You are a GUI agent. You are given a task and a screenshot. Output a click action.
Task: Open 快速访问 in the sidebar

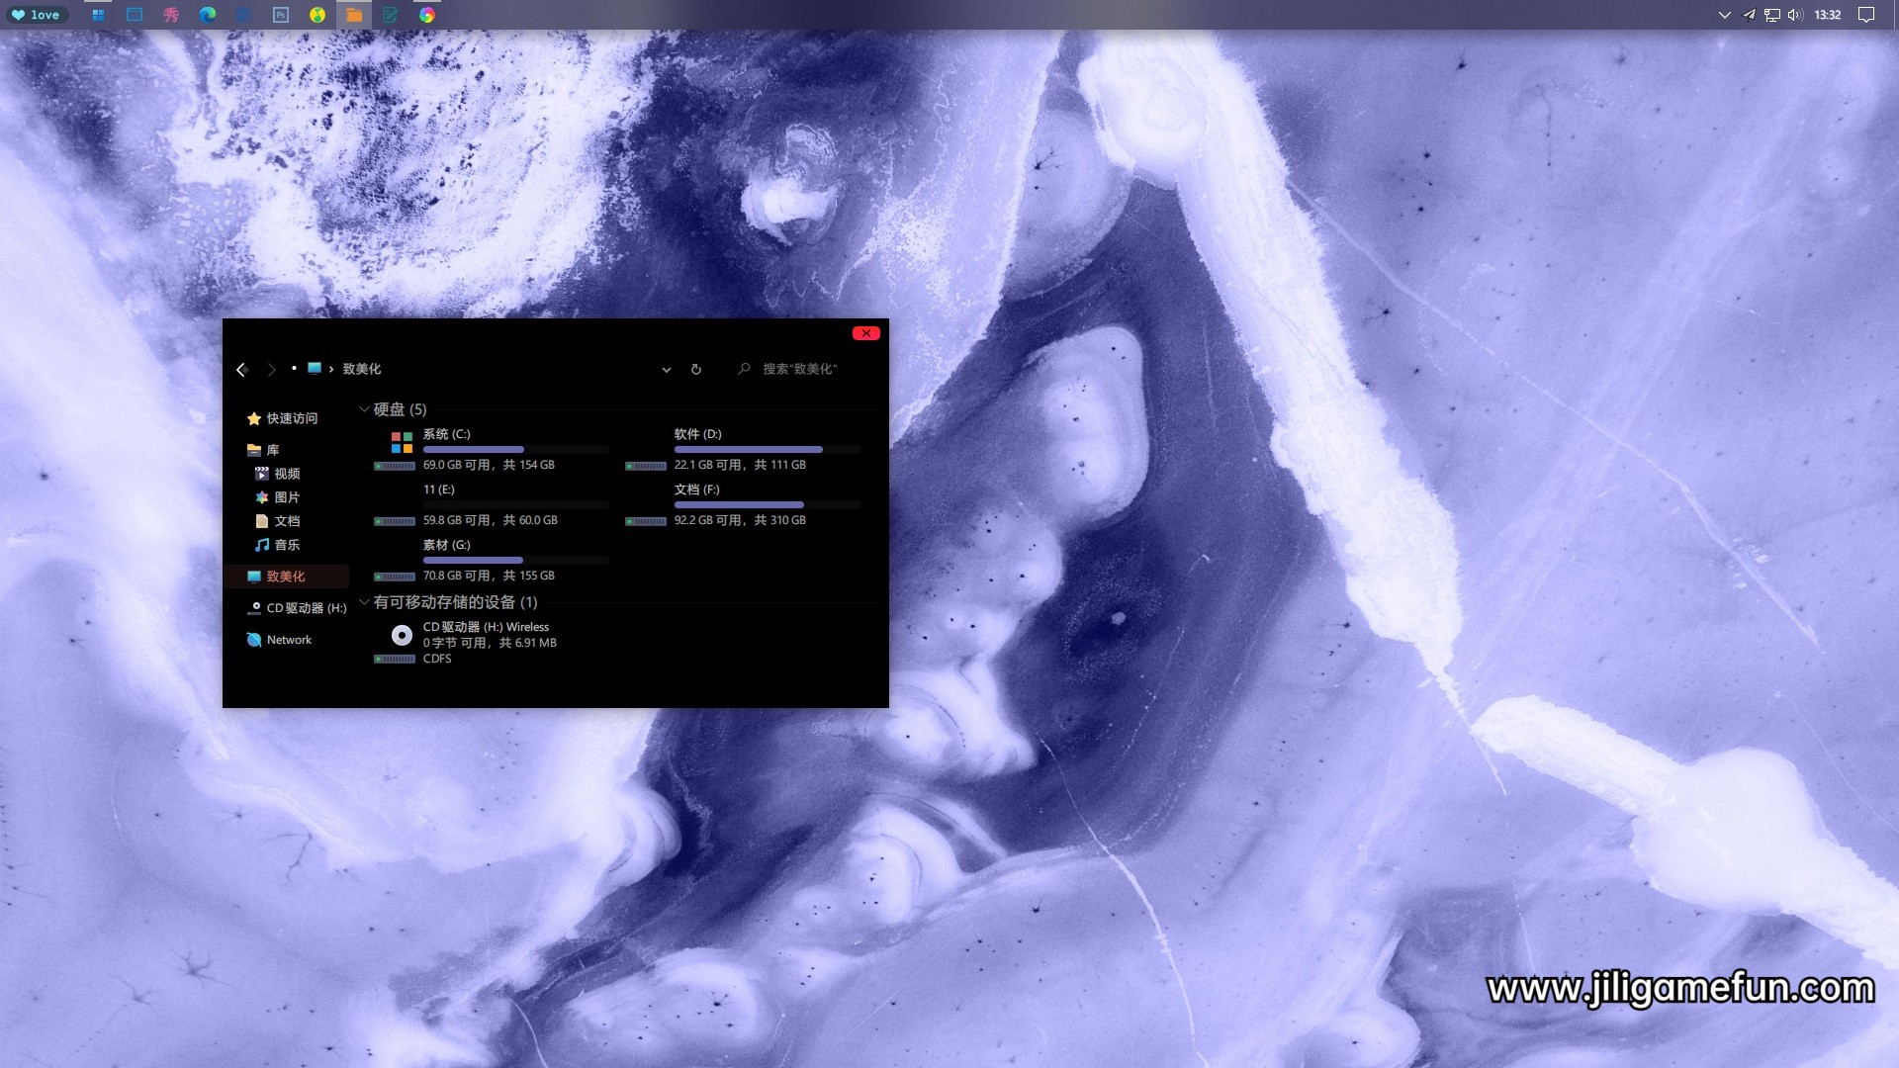pyautogui.click(x=283, y=418)
